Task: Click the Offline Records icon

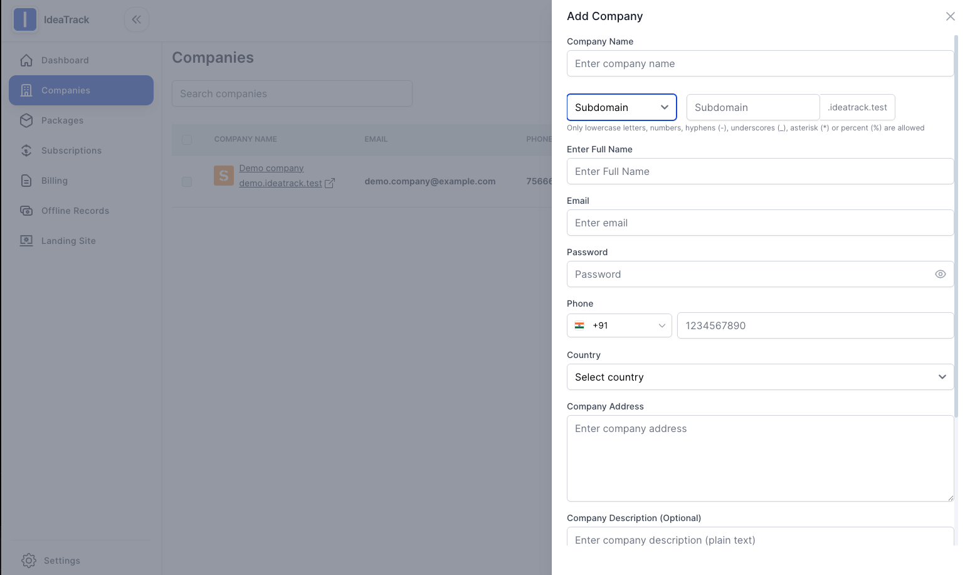Action: coord(26,211)
